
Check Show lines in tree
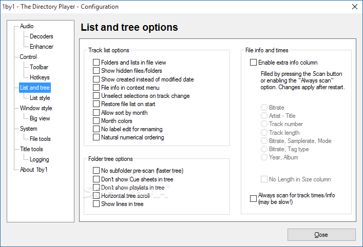point(97,204)
